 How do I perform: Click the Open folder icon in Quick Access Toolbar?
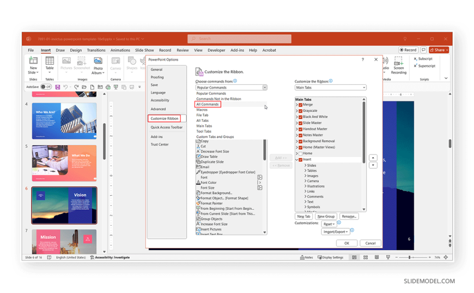click(84, 87)
